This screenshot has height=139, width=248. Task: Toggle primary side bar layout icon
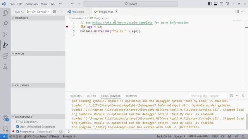210,4
